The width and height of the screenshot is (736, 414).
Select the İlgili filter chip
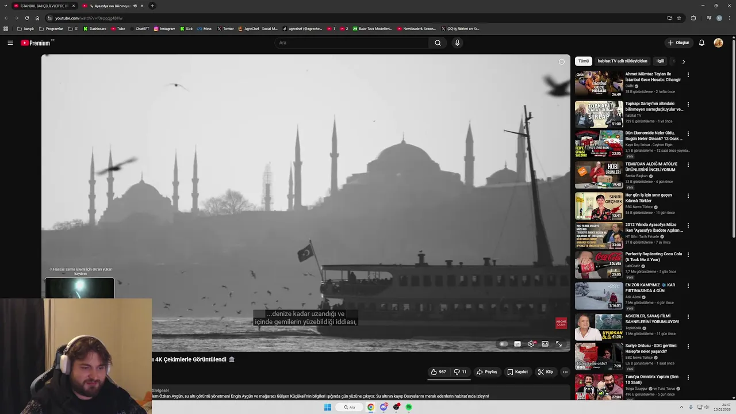click(x=660, y=61)
